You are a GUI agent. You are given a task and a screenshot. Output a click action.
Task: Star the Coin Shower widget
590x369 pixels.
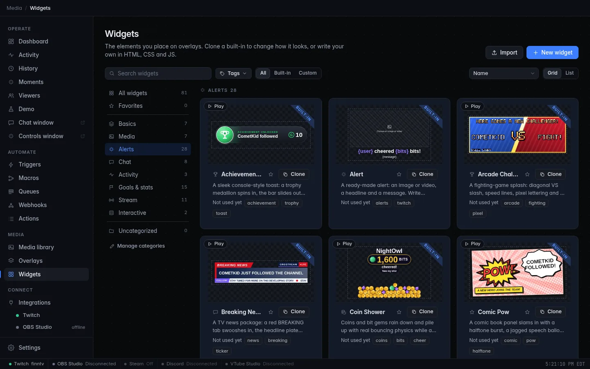[399, 312]
